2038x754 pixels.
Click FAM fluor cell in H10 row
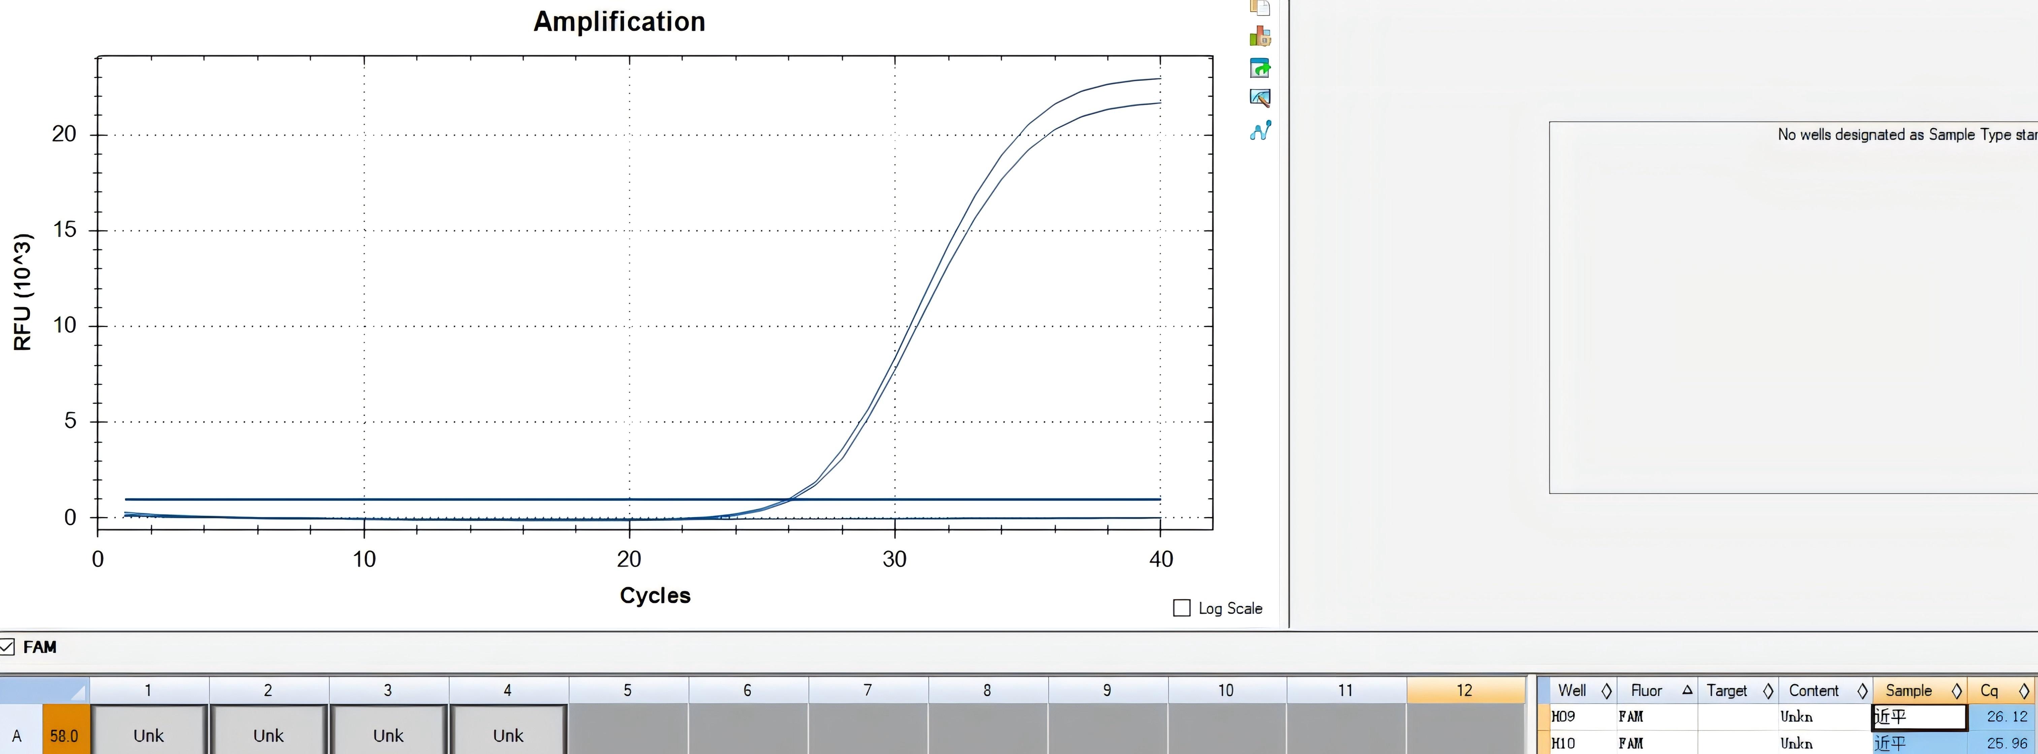[1657, 743]
